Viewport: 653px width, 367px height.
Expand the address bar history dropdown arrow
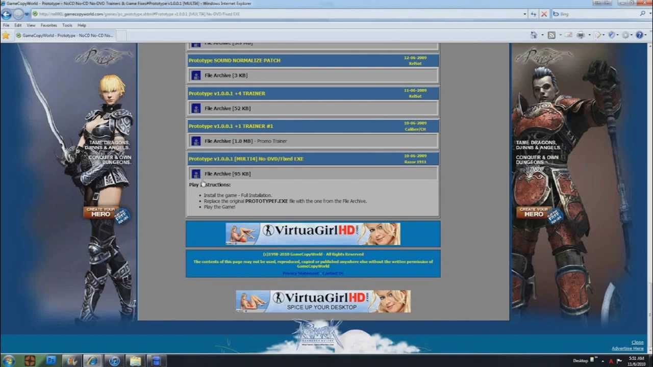click(x=525, y=14)
